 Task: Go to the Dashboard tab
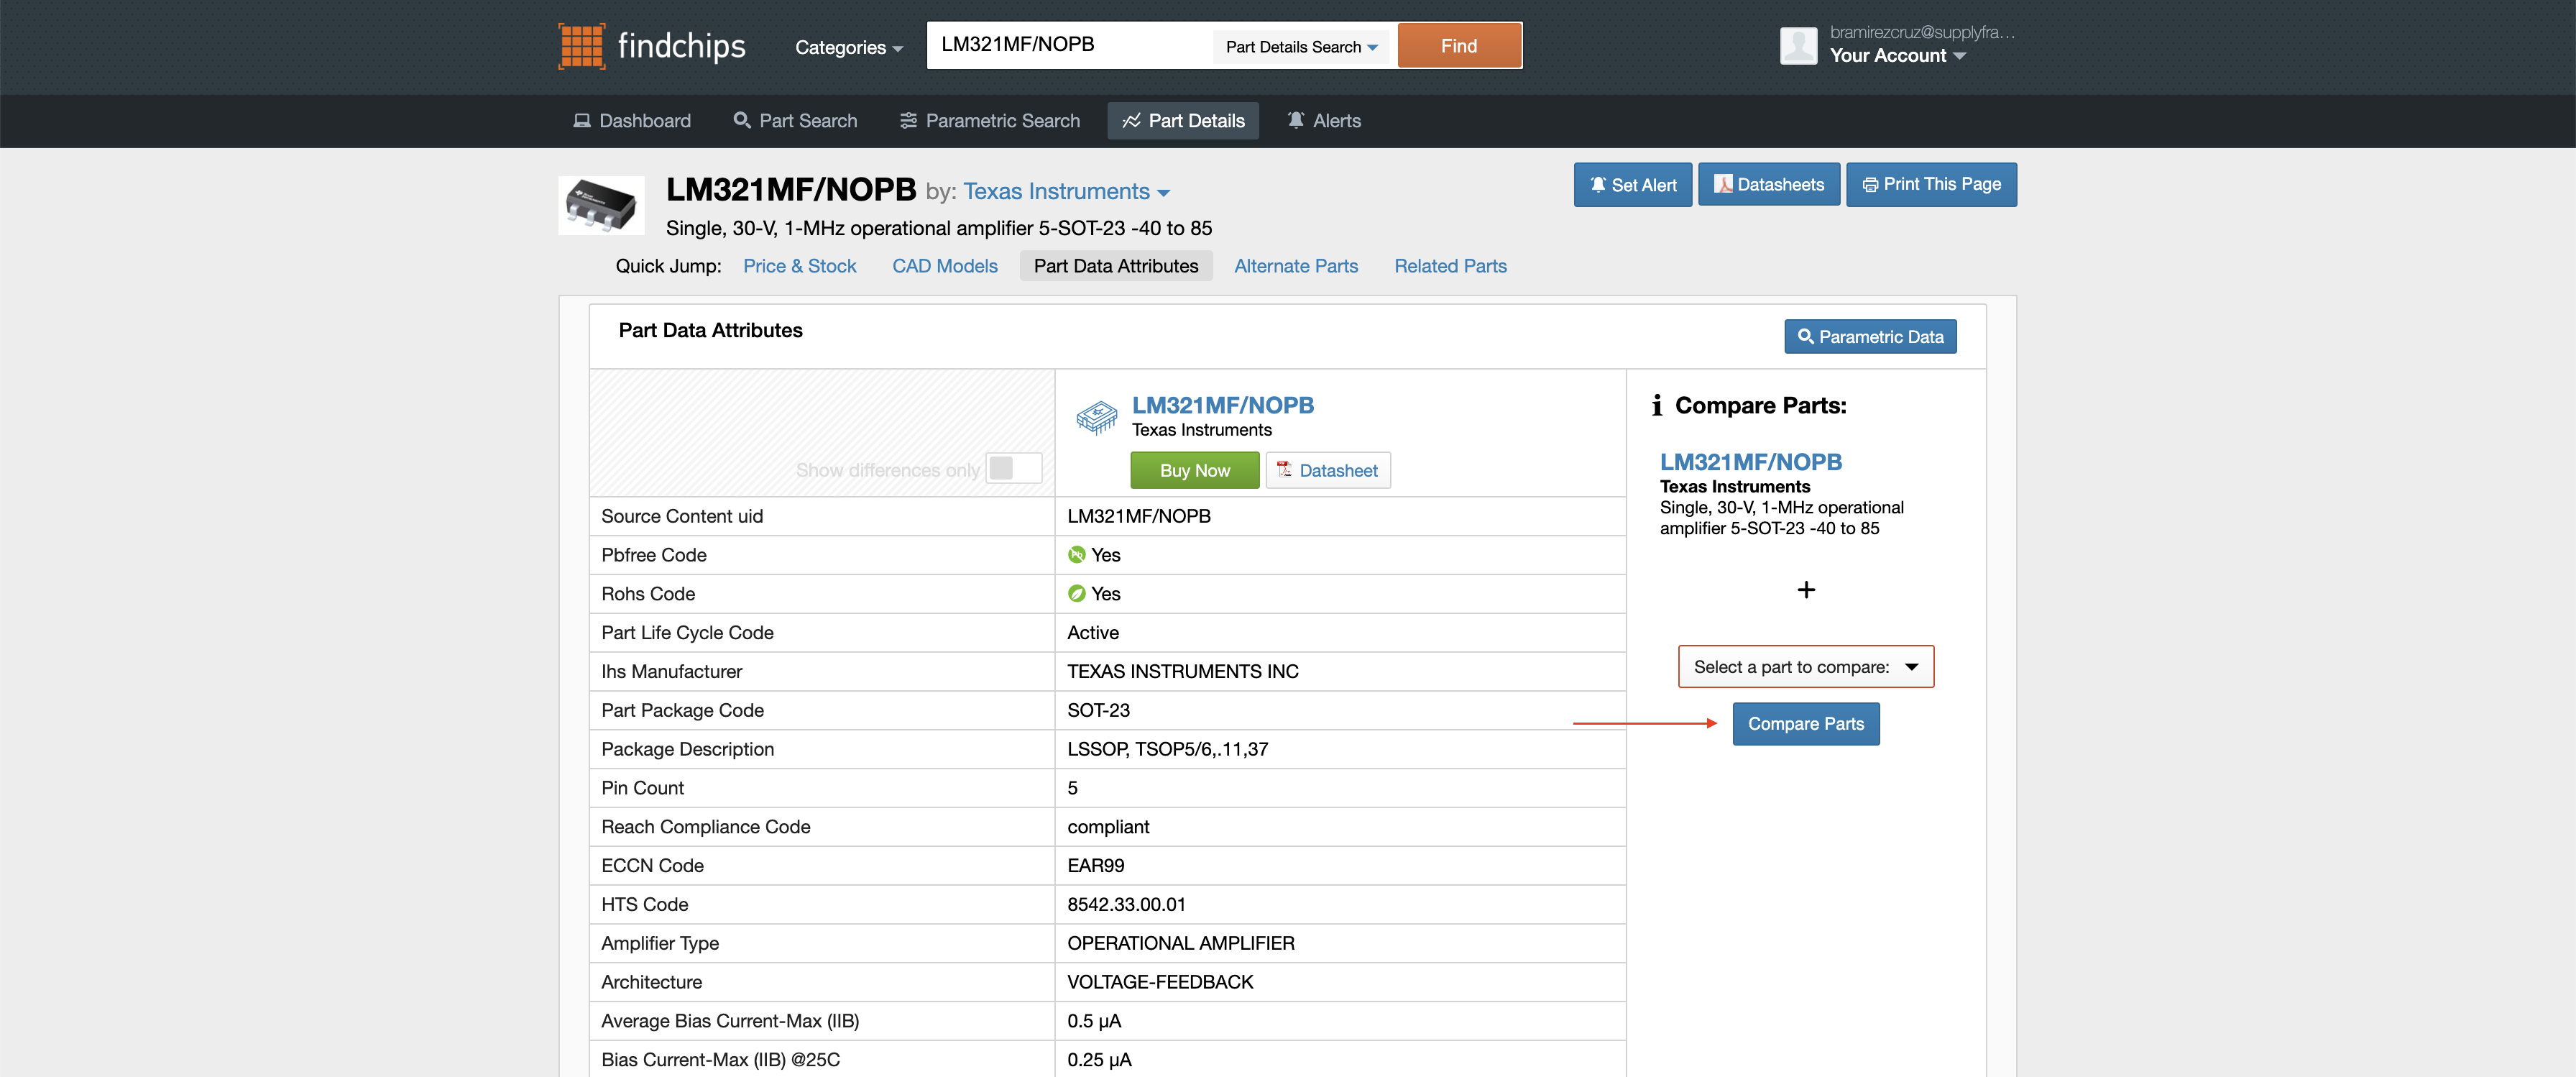tap(632, 121)
